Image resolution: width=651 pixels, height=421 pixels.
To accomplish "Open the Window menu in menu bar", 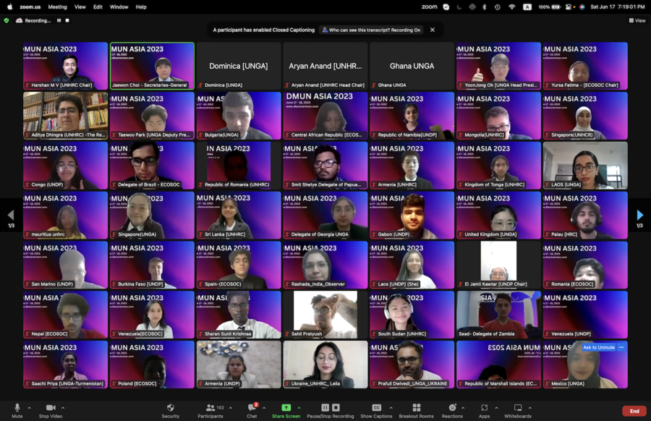I will (x=119, y=7).
